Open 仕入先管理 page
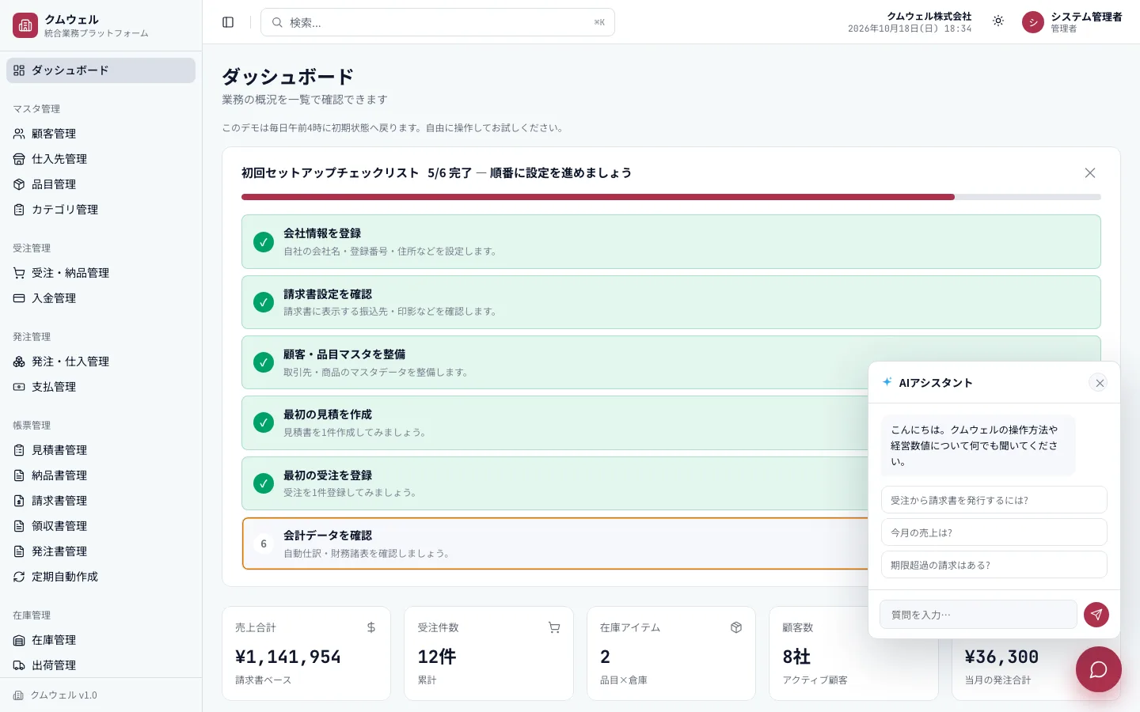 101,159
